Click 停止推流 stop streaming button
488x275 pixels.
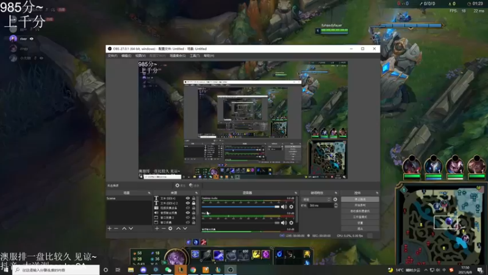360,199
